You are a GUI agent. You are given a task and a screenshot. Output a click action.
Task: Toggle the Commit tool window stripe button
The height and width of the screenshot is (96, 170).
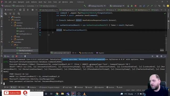tap(2, 23)
